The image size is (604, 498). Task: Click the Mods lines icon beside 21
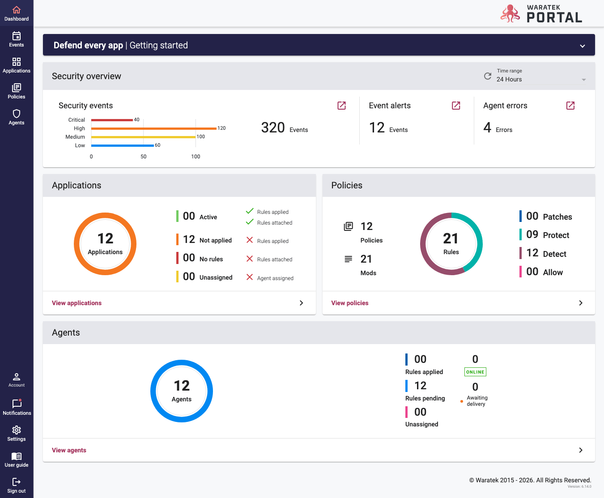coord(348,259)
